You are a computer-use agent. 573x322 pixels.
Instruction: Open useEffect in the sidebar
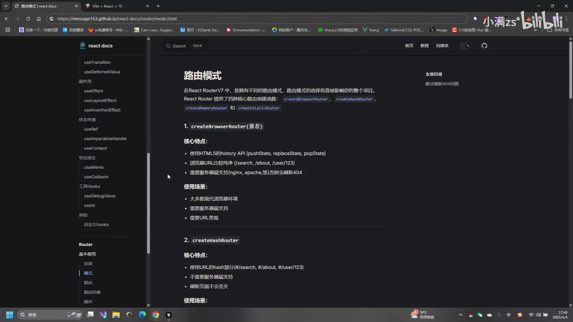[x=93, y=91]
